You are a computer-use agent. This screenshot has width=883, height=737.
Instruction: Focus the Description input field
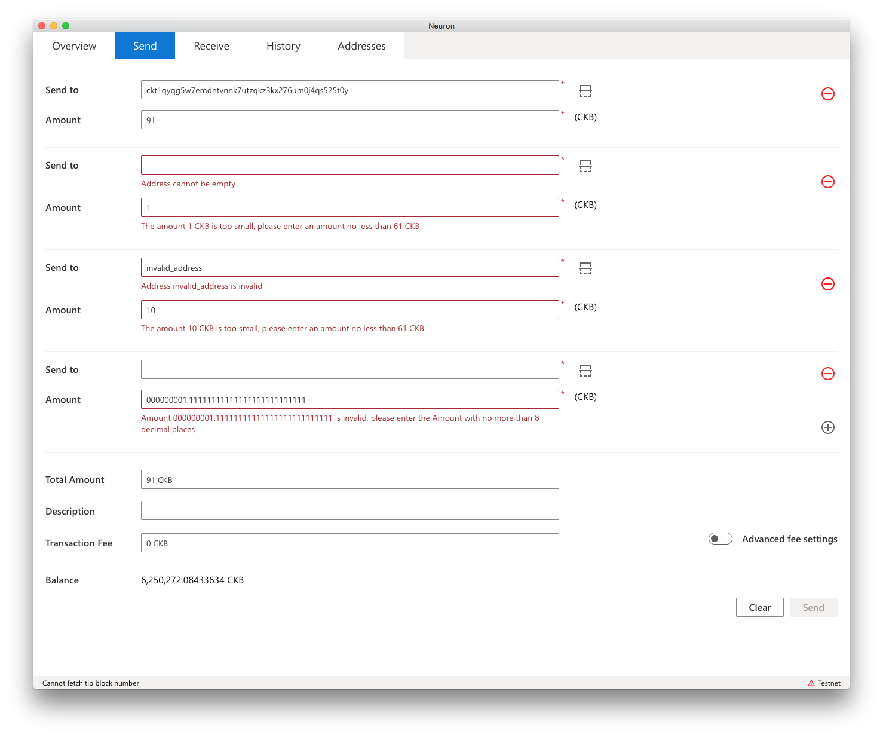[x=350, y=510]
